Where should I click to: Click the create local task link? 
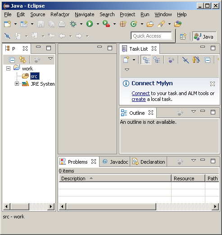(x=139, y=99)
